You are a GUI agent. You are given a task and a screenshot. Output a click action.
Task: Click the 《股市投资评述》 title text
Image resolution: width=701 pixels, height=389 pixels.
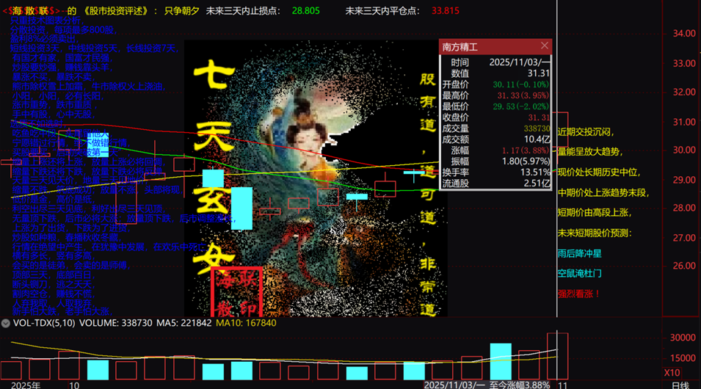click(x=116, y=11)
